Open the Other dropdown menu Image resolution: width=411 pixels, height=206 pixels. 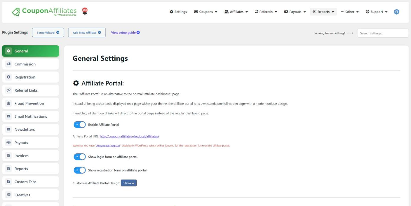(350, 12)
